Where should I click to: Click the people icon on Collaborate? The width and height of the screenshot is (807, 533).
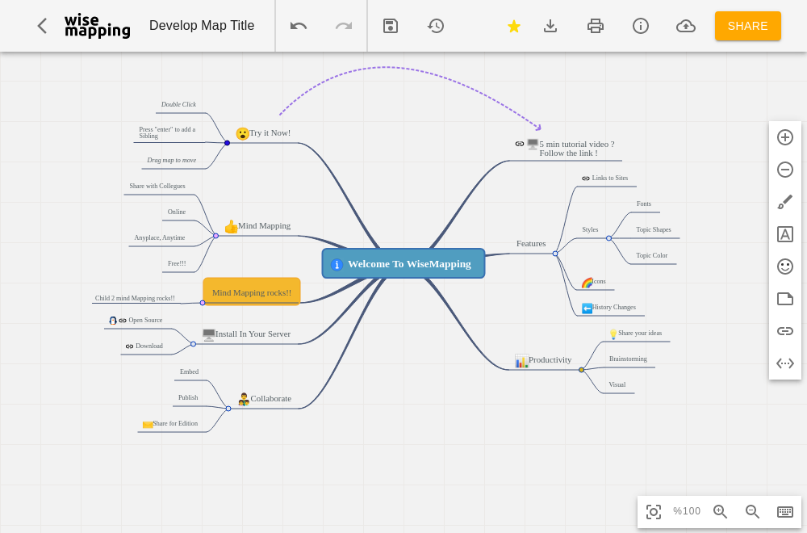click(244, 399)
